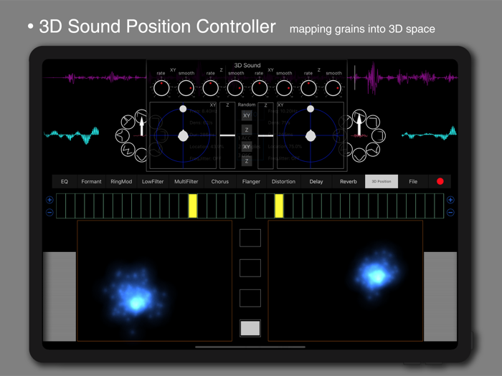Open the Distortion tab

click(283, 181)
